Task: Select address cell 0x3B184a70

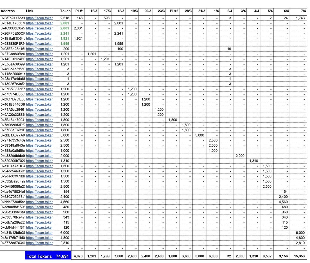Action: [x=13, y=120]
